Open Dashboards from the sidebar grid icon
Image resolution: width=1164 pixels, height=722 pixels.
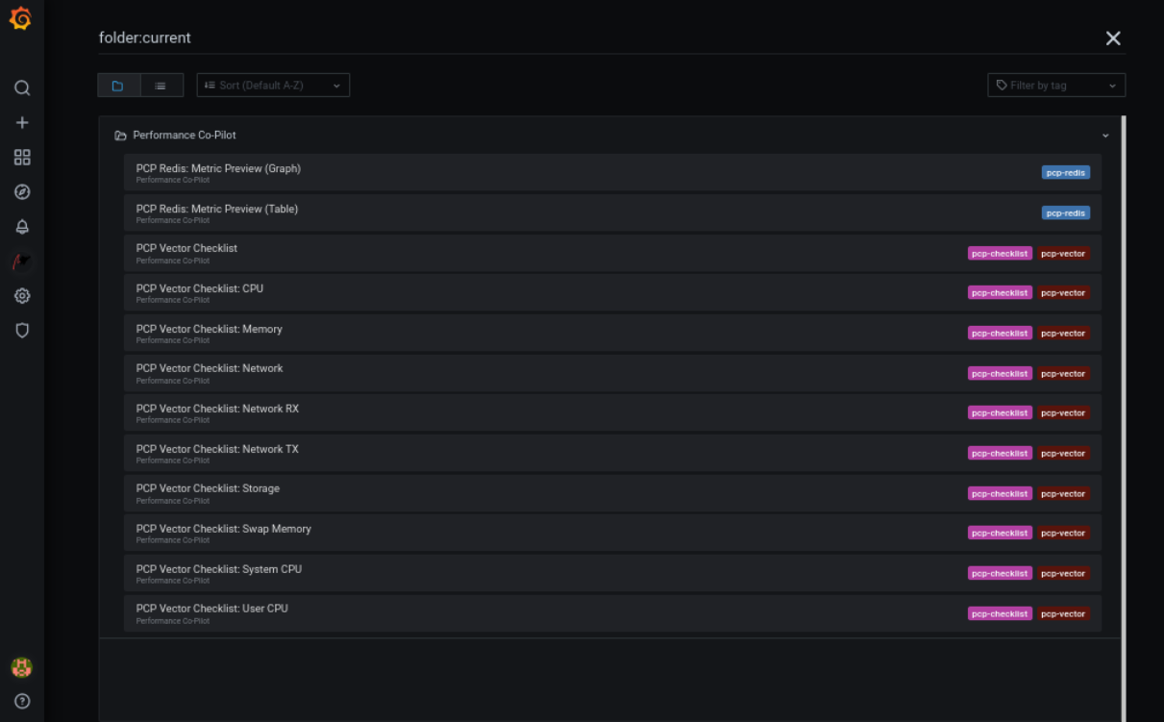(21, 157)
